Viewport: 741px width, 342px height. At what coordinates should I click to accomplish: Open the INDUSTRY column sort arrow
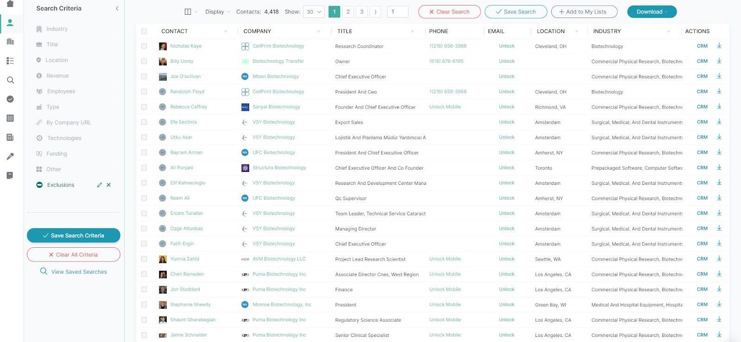coord(668,31)
